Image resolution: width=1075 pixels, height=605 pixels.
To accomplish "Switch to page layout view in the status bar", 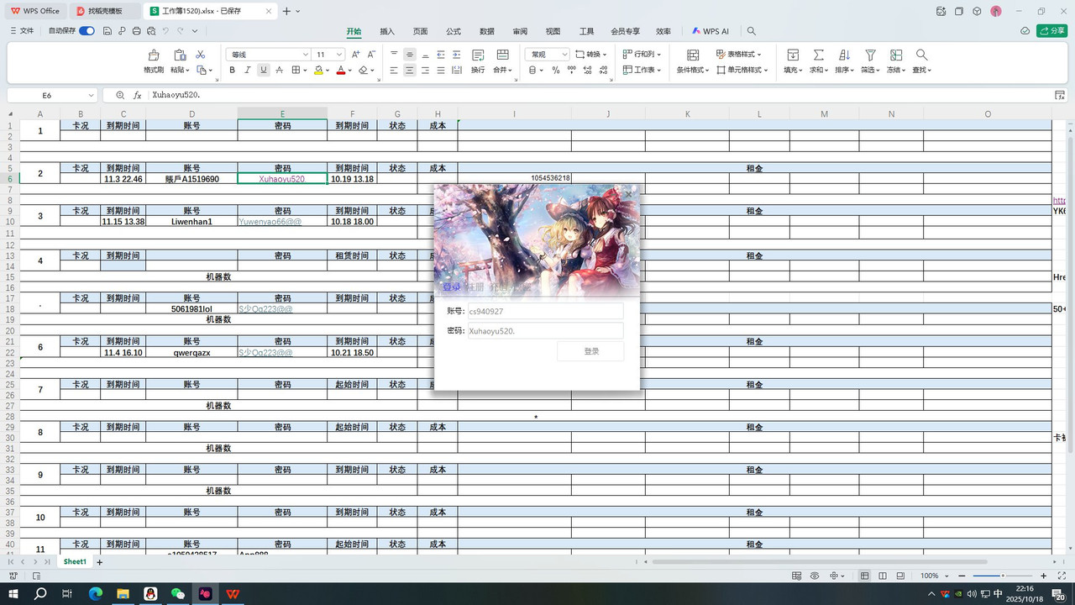I will (883, 576).
